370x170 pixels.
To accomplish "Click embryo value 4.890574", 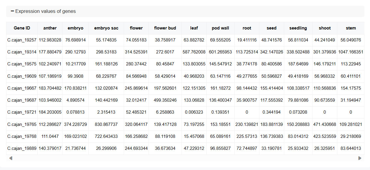I will point(76,100).
